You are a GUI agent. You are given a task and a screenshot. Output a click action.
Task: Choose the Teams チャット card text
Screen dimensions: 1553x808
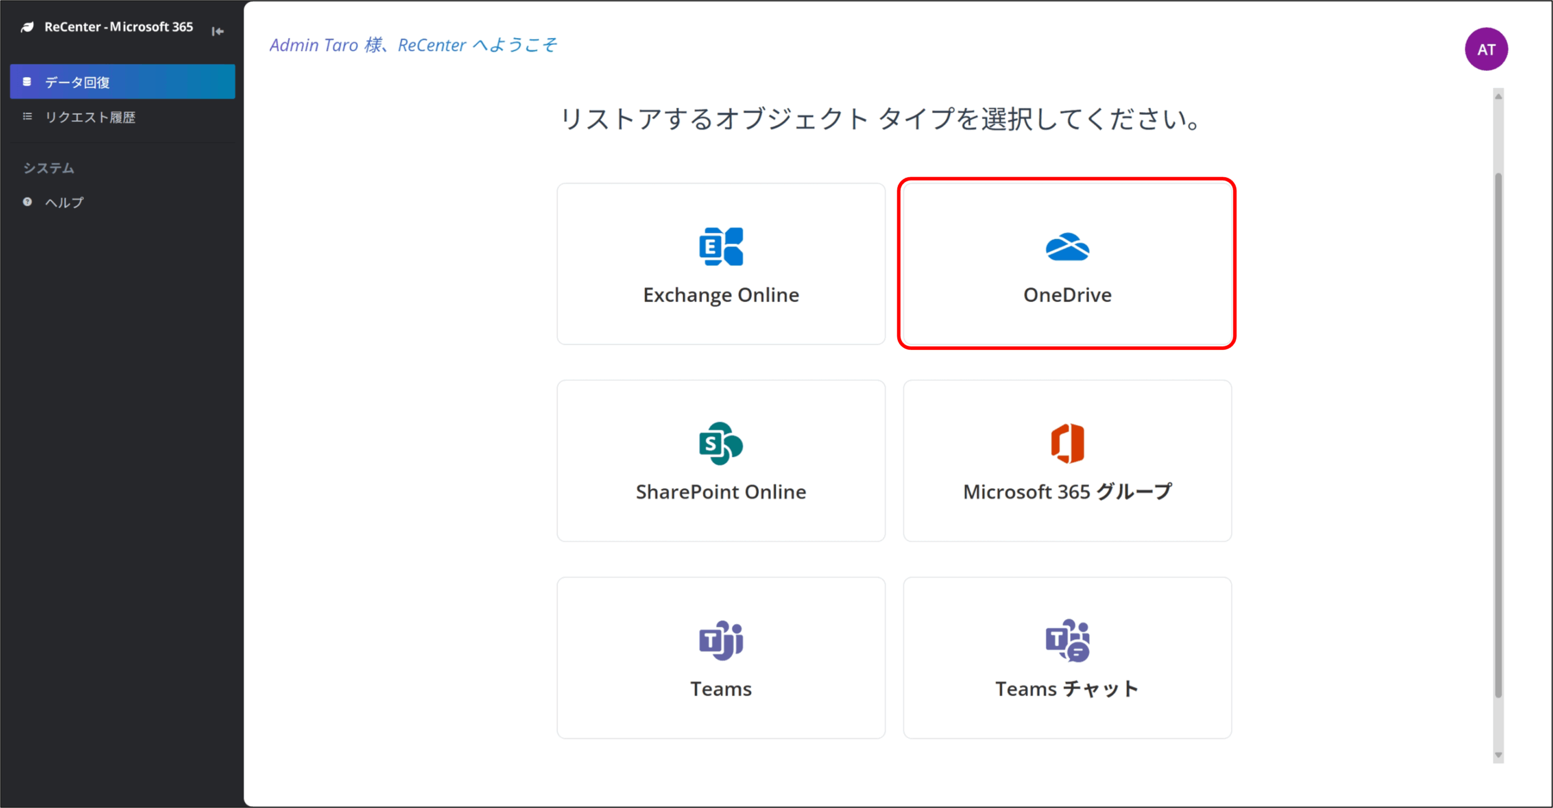pos(1067,689)
